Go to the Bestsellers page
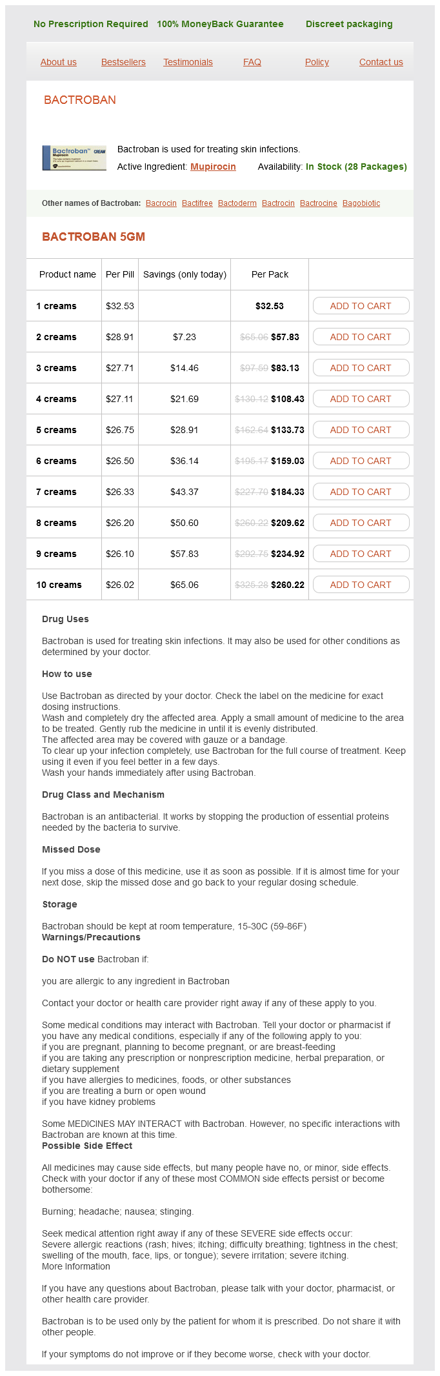This screenshot has height=1376, width=440. coord(123,62)
